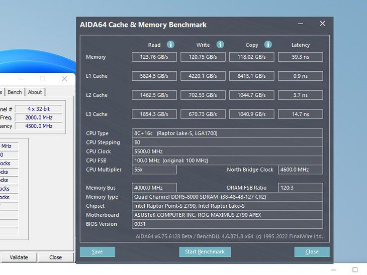The height and width of the screenshot is (275, 367).
Task: Click the Save button
Action: click(98, 251)
